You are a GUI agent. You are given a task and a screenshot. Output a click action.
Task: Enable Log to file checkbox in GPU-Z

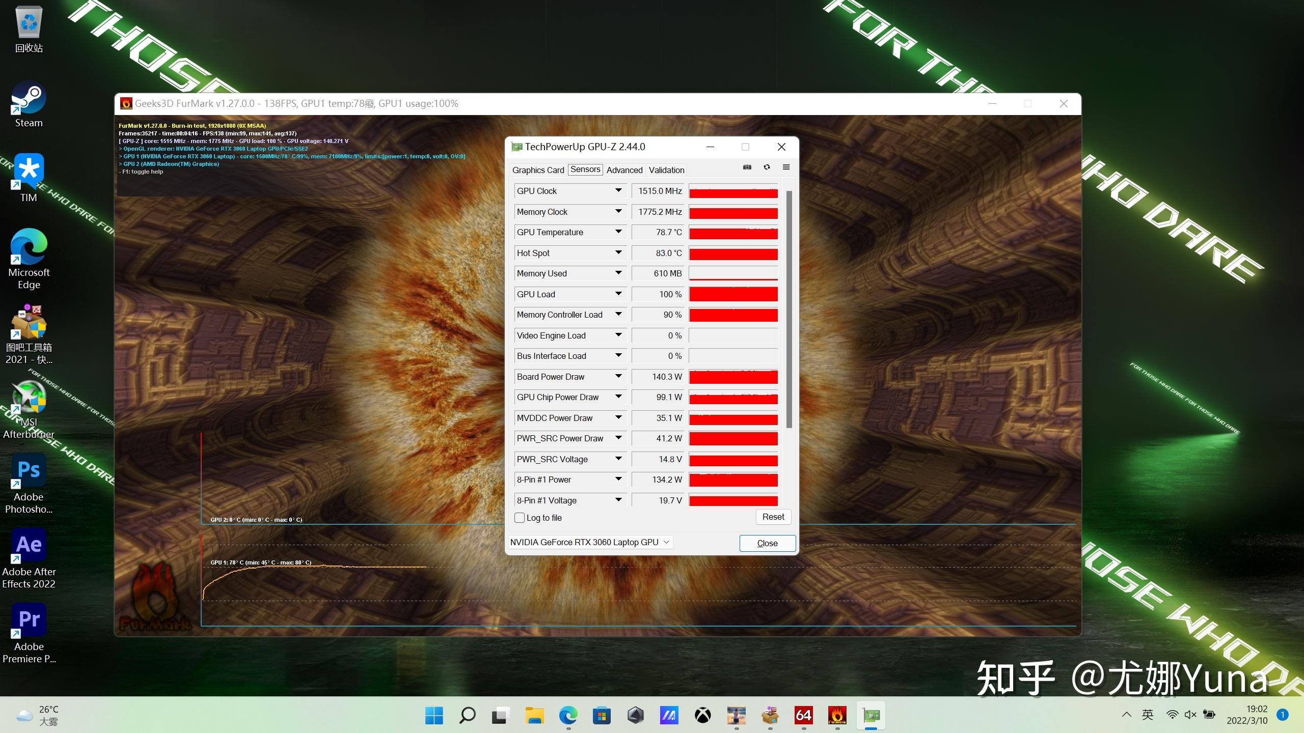tap(520, 517)
